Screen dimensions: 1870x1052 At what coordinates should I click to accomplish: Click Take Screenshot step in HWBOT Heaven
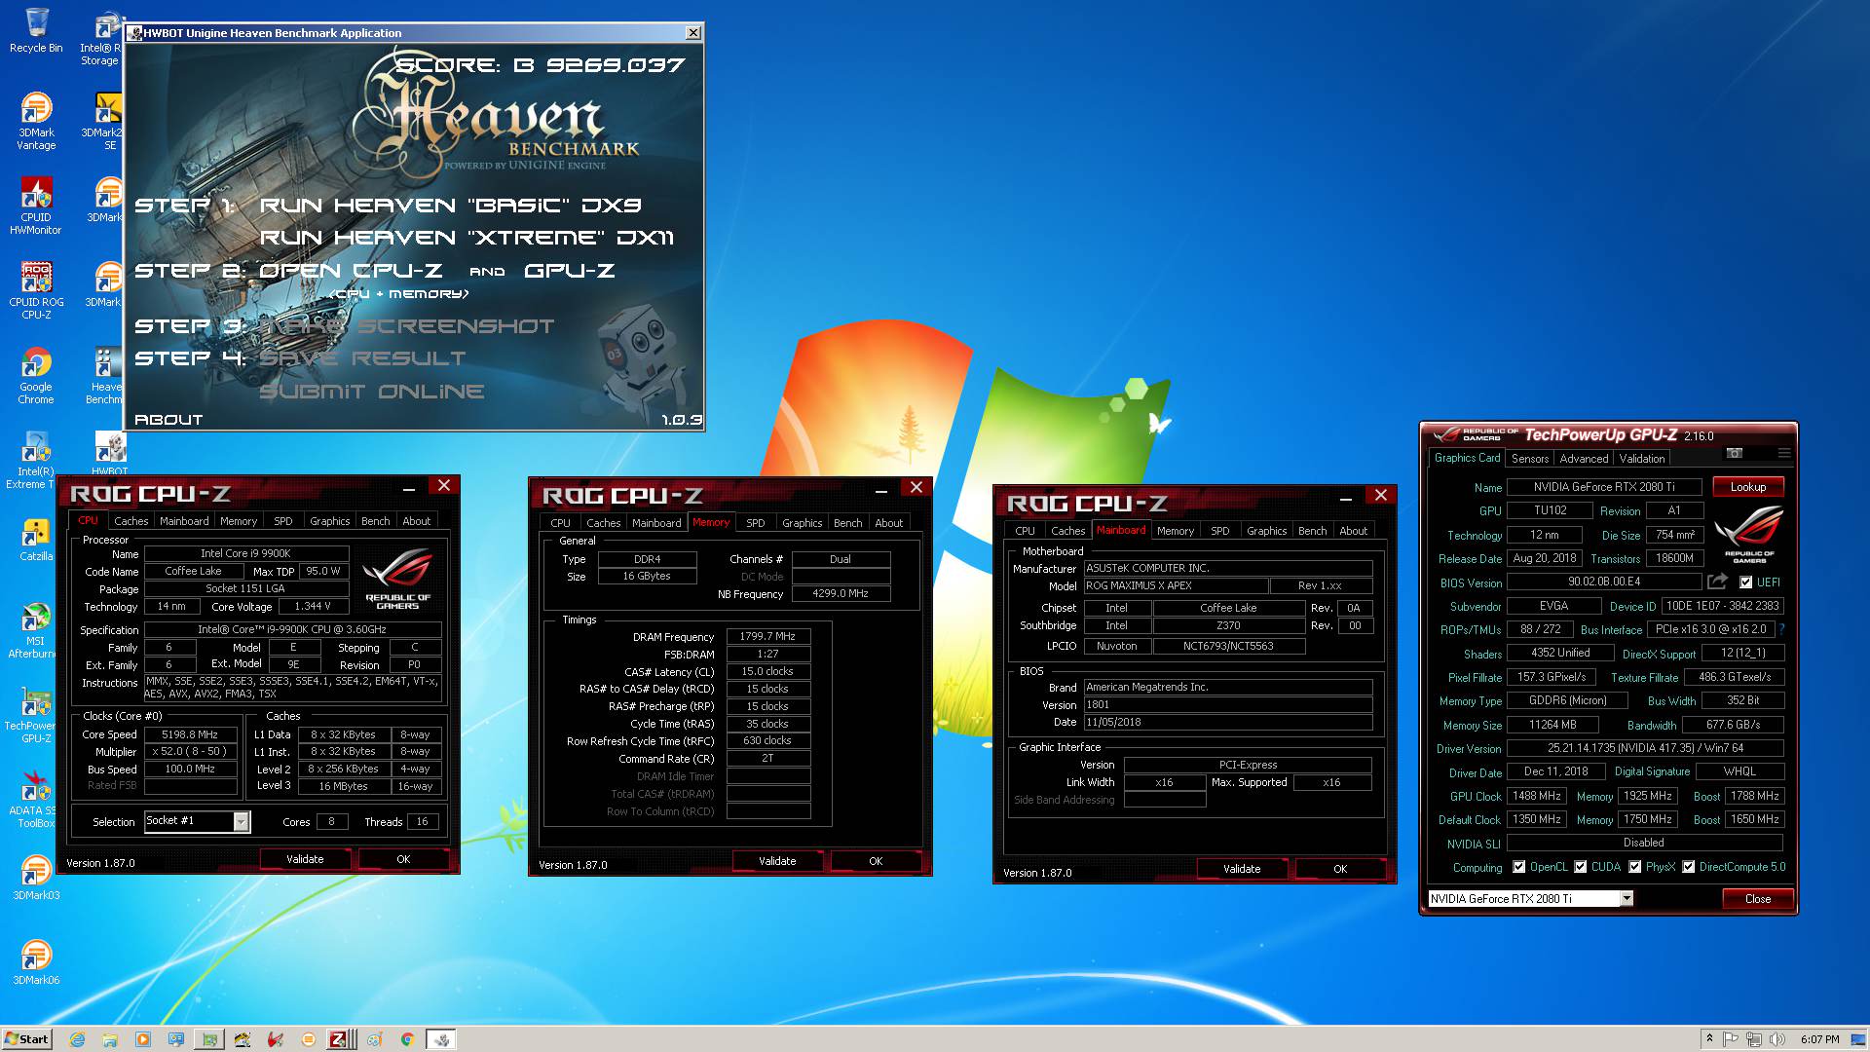pyautogui.click(x=406, y=326)
